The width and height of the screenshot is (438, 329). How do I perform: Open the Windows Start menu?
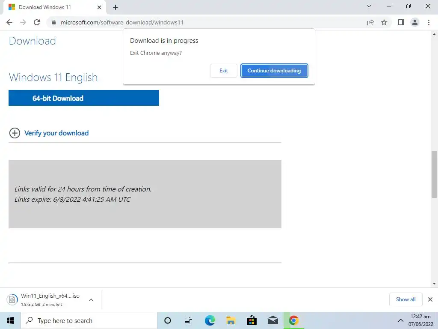click(10, 320)
